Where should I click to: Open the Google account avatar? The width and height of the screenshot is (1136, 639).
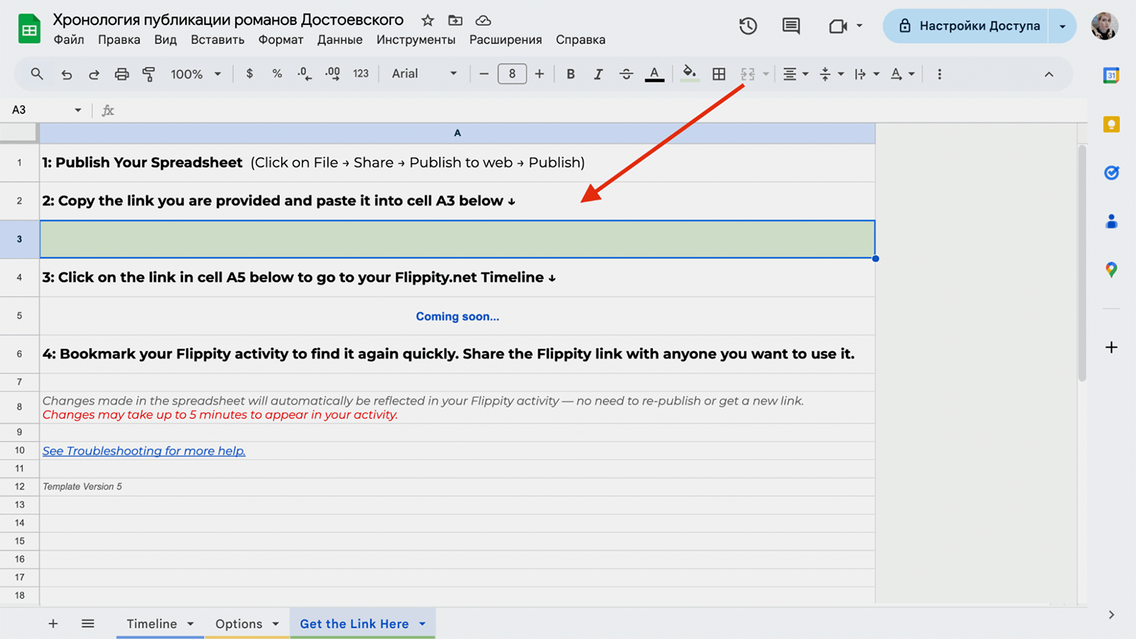point(1104,26)
